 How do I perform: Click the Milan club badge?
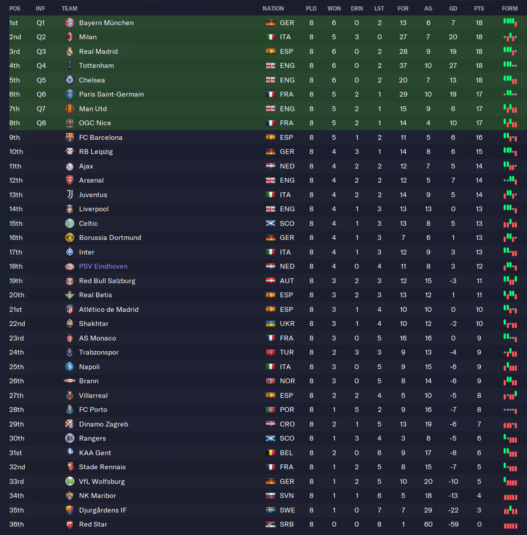tap(69, 37)
